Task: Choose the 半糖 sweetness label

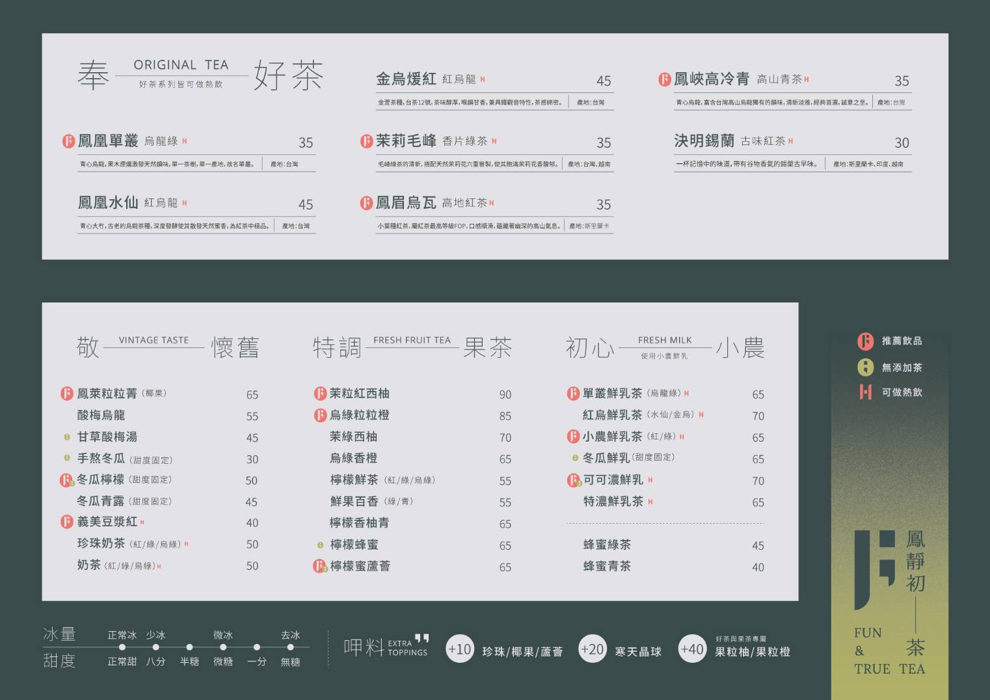Action: click(189, 662)
